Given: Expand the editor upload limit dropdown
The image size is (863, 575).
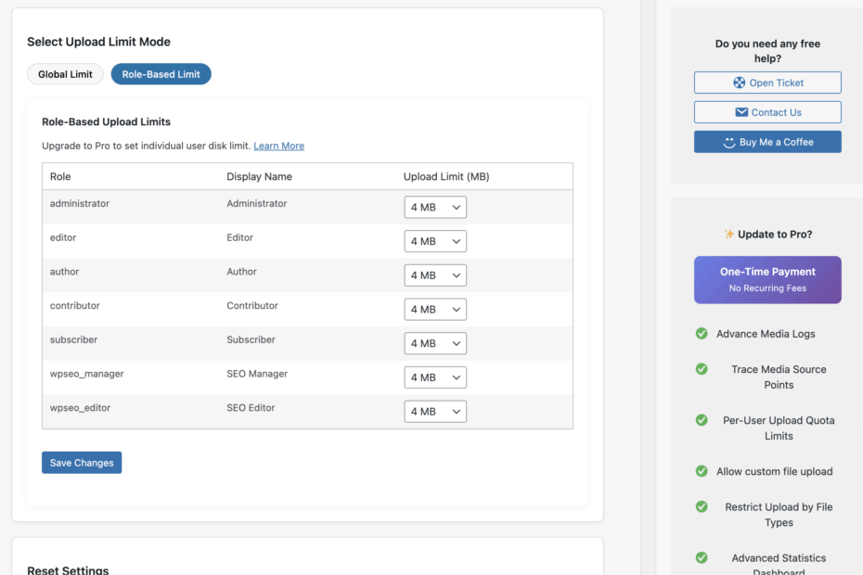Looking at the screenshot, I should click(x=435, y=241).
